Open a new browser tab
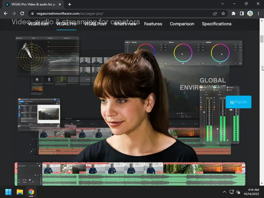This screenshot has height=198, width=264. tap(70, 4)
